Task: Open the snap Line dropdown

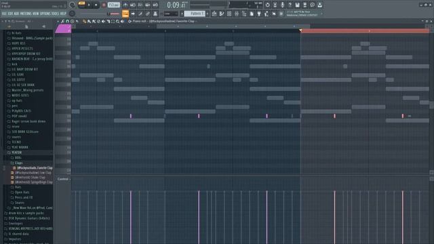Action: tap(170, 14)
